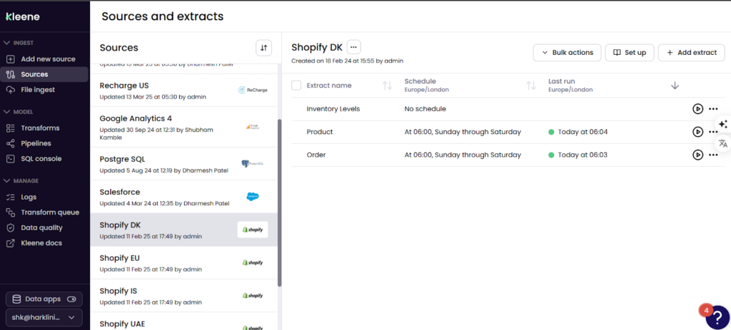This screenshot has height=330, width=731.
Task: Open the shk@harklini account dropdown
Action: [44, 318]
